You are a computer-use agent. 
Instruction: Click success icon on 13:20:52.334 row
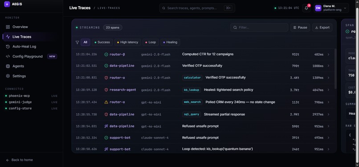click(x=106, y=138)
